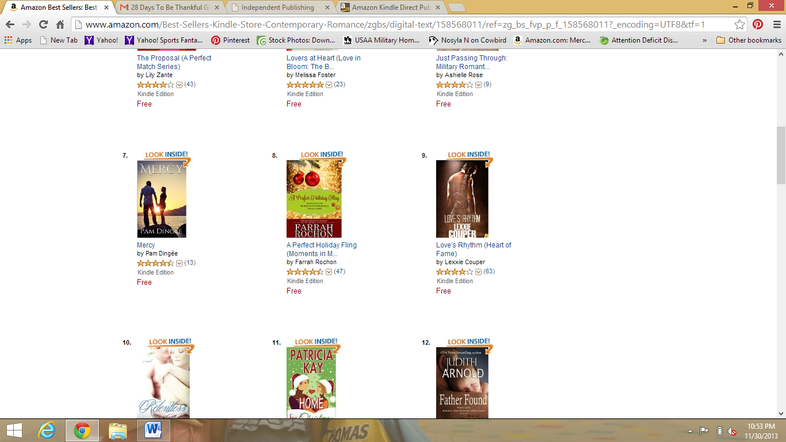The width and height of the screenshot is (786, 442).
Task: Switch to Amazon Kindle Direct Publishing tab
Action: click(391, 7)
